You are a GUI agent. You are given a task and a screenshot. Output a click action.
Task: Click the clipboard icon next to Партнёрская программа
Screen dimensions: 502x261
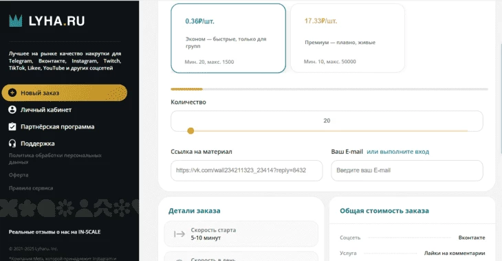(12, 126)
